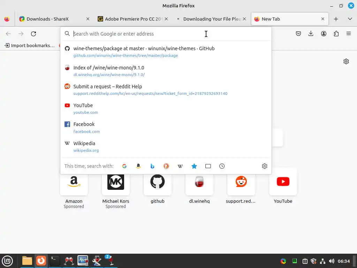Open YouTube suggestion in dropdown

[166, 109]
